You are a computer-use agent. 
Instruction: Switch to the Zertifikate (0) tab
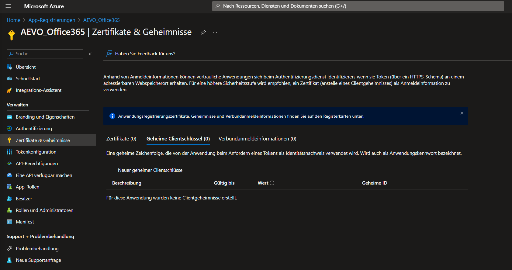pos(121,139)
